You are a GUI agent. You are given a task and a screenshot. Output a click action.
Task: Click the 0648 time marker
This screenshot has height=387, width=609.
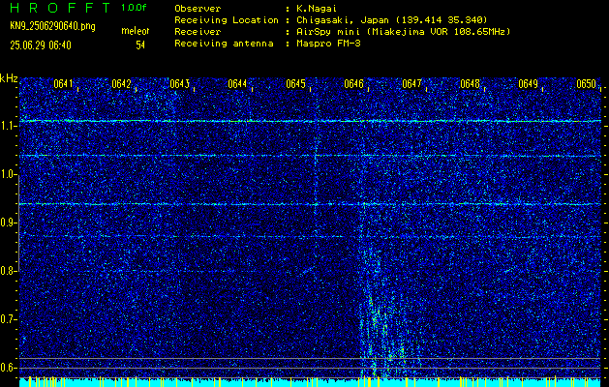470,84
